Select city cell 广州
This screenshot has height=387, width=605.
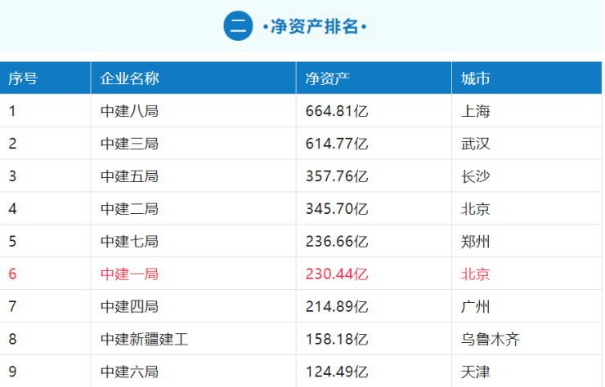475,307
